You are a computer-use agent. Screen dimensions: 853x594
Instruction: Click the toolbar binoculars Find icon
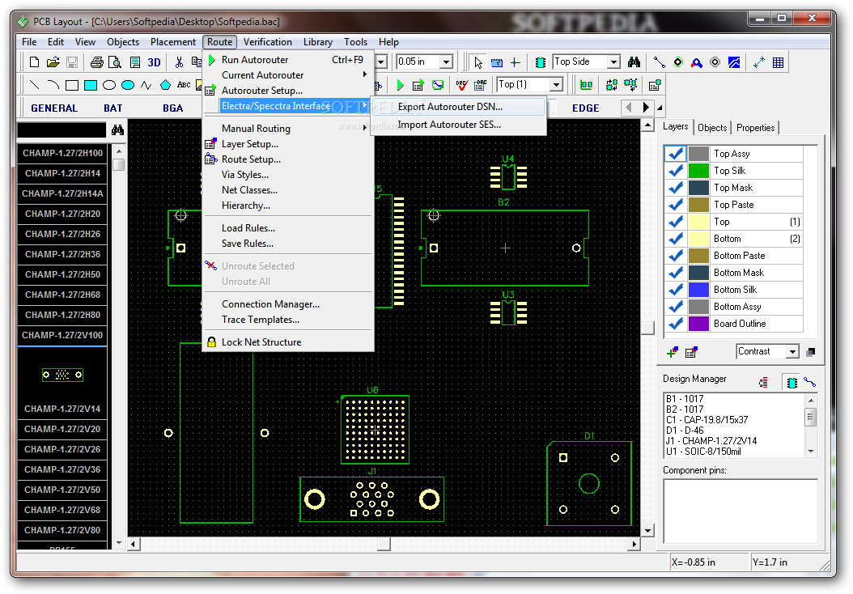(634, 62)
